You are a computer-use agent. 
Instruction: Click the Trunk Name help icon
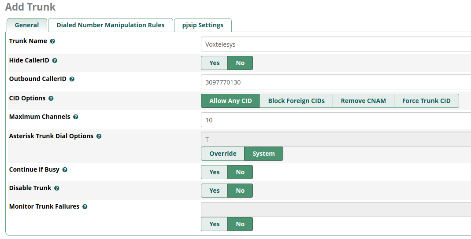(x=52, y=41)
